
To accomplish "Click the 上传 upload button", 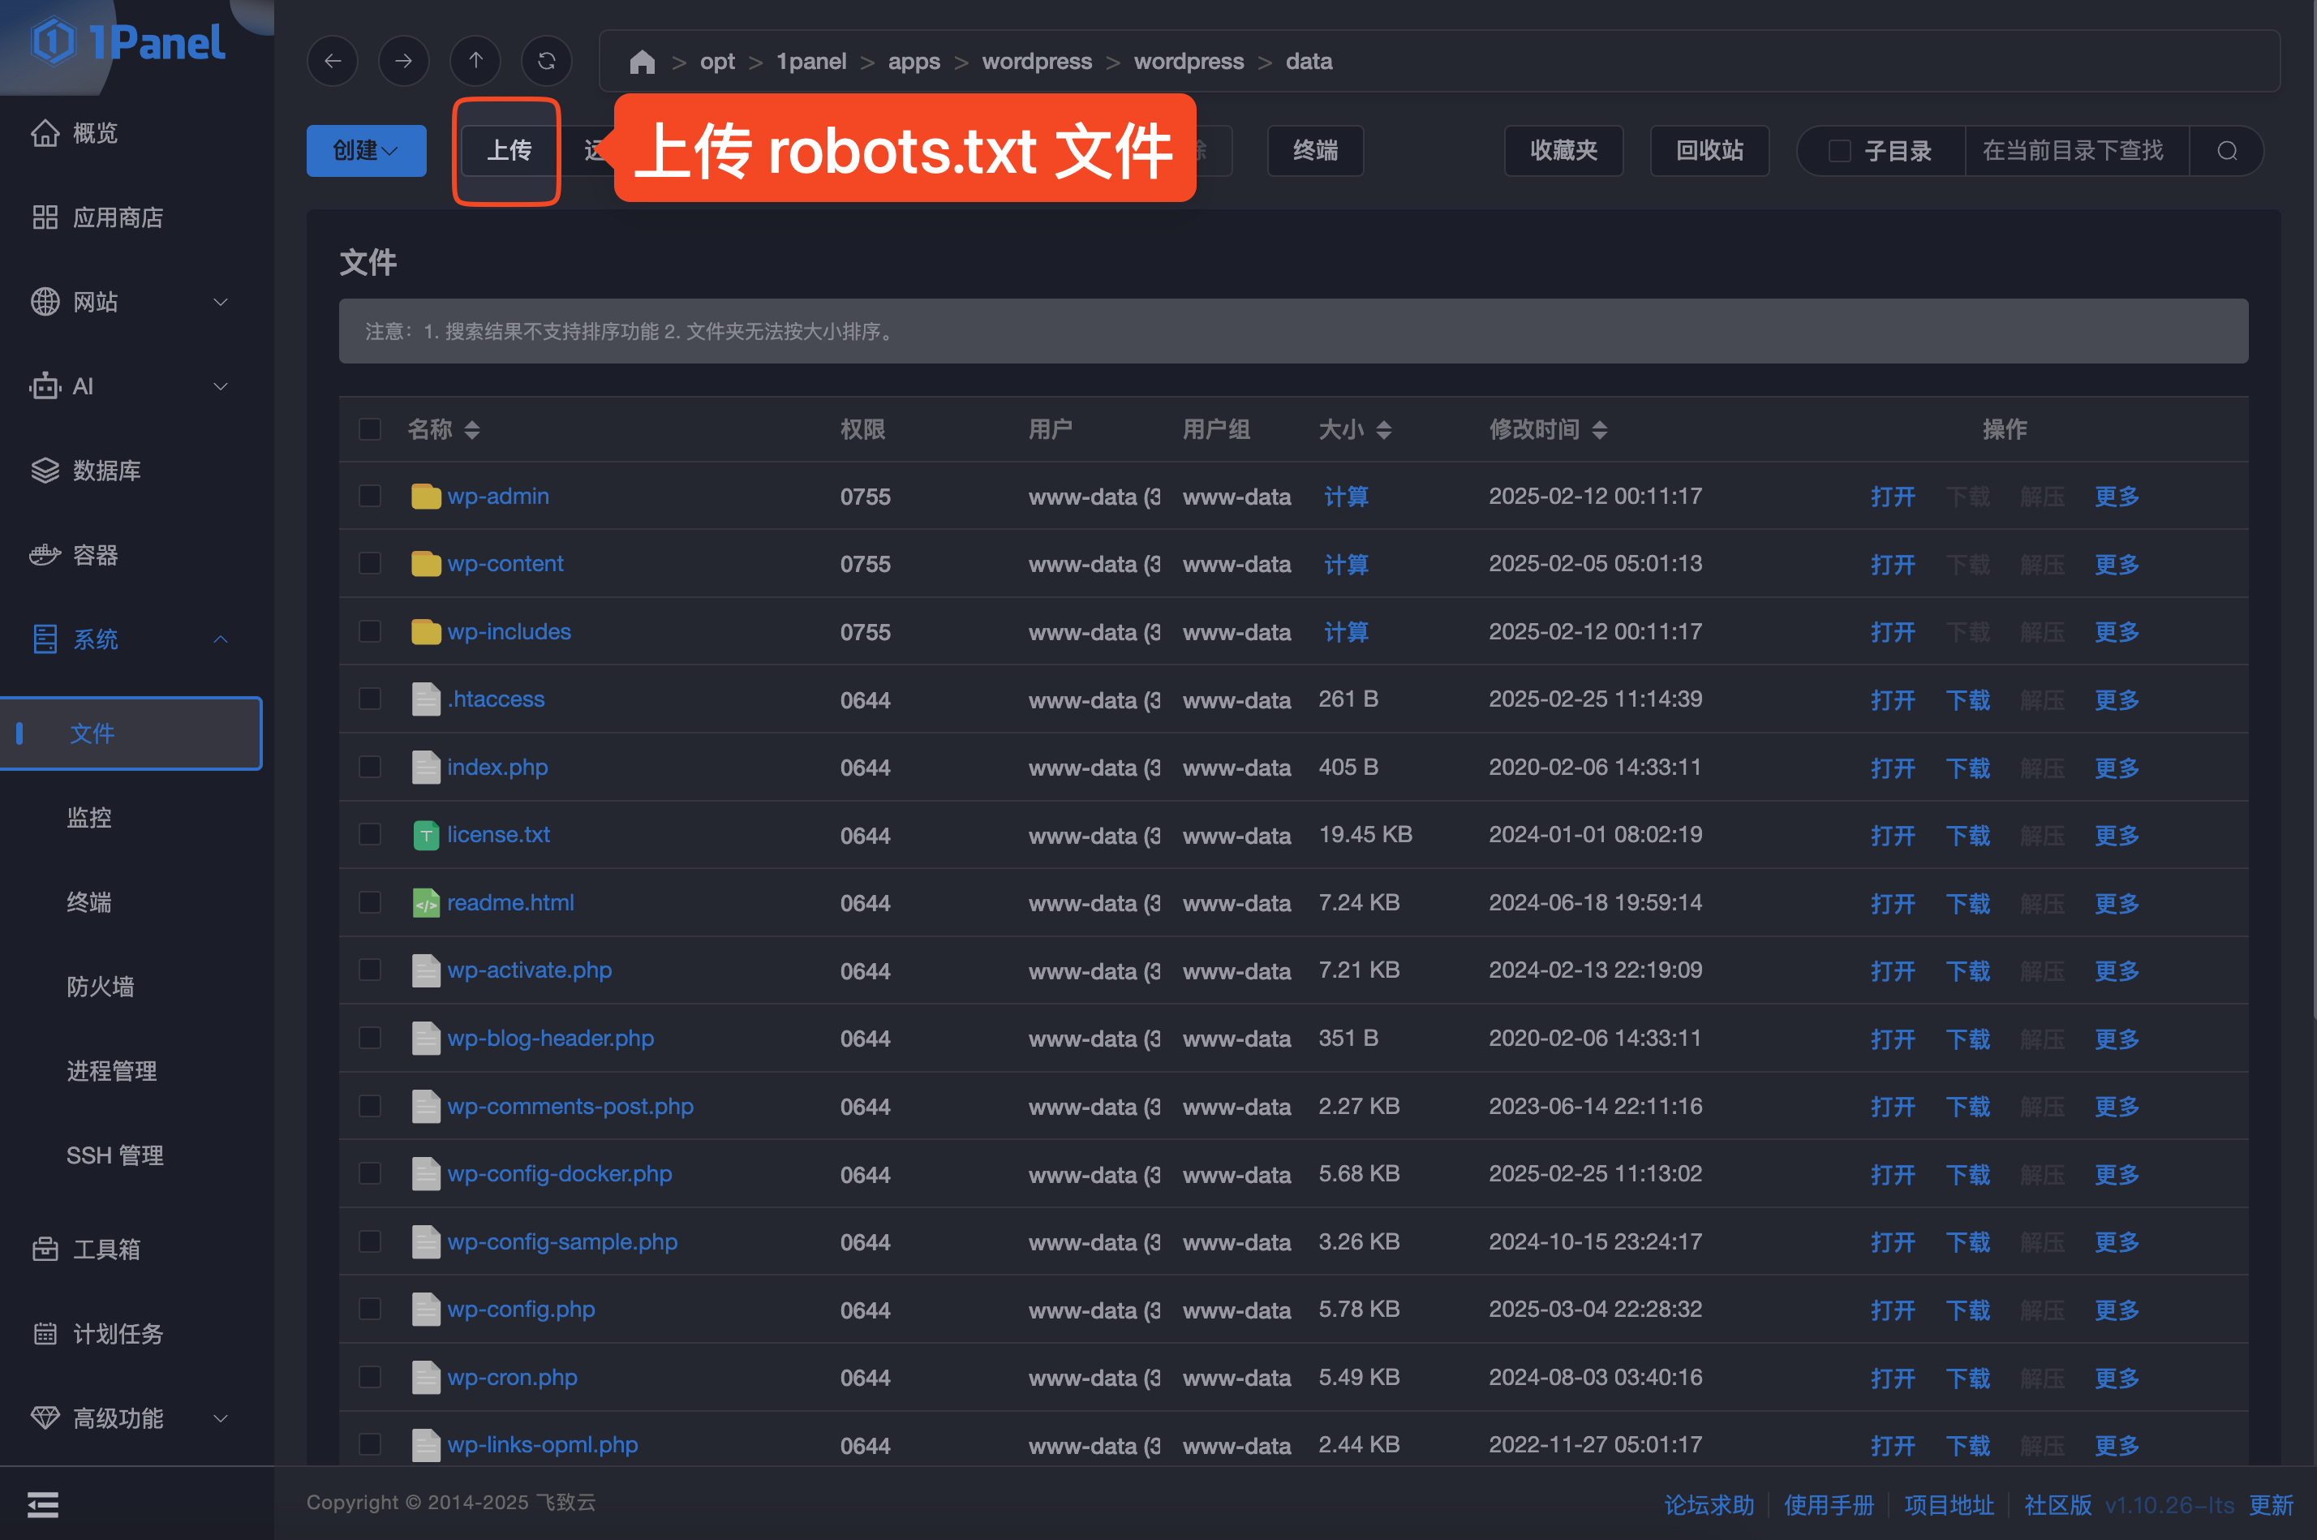I will (509, 150).
